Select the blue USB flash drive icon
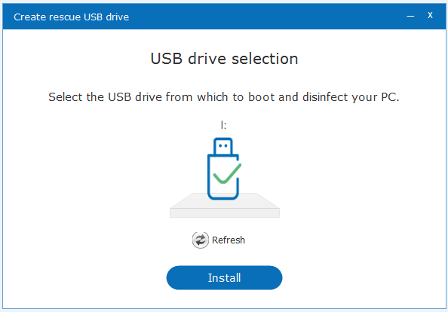 [x=224, y=169]
